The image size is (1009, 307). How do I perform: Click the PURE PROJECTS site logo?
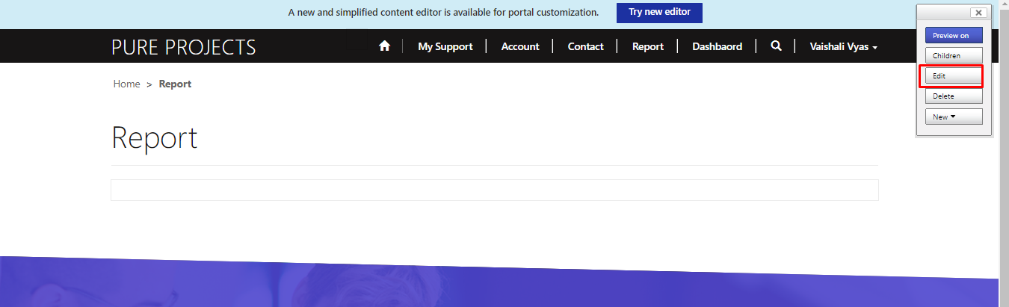[x=183, y=47]
